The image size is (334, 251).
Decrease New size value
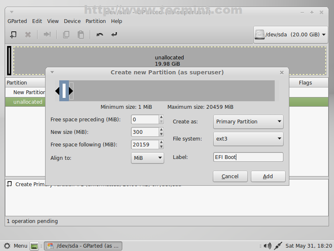coord(161,134)
